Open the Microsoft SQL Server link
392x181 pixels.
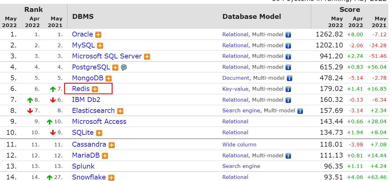point(107,56)
